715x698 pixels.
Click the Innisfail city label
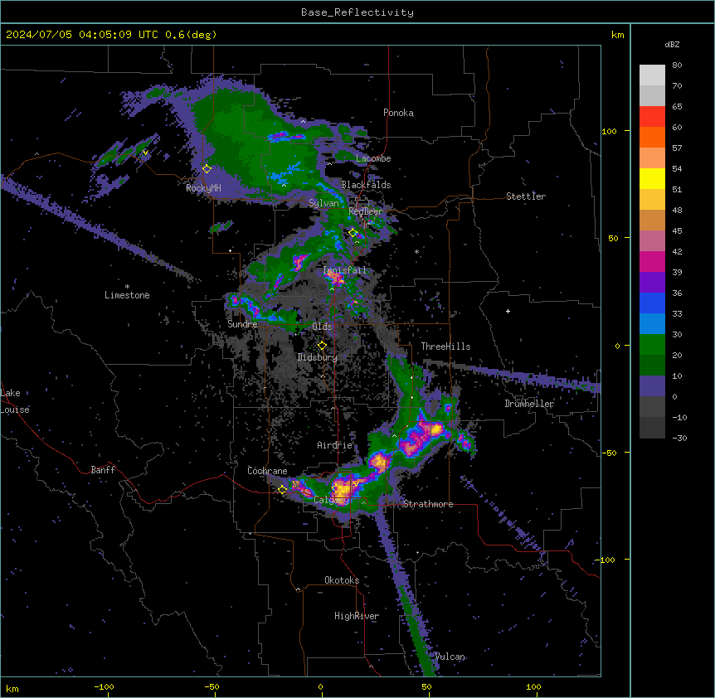pyautogui.click(x=345, y=270)
